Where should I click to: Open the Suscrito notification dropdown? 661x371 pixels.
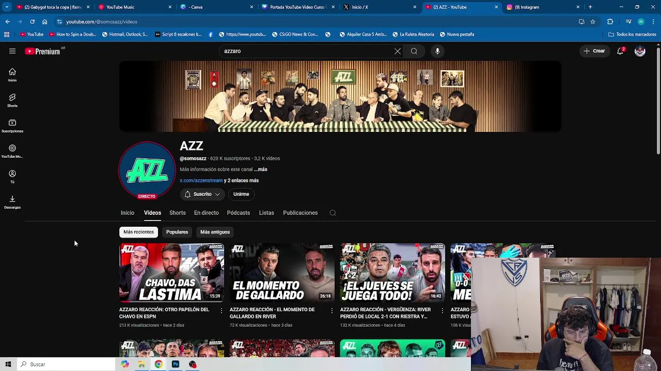[x=202, y=194]
